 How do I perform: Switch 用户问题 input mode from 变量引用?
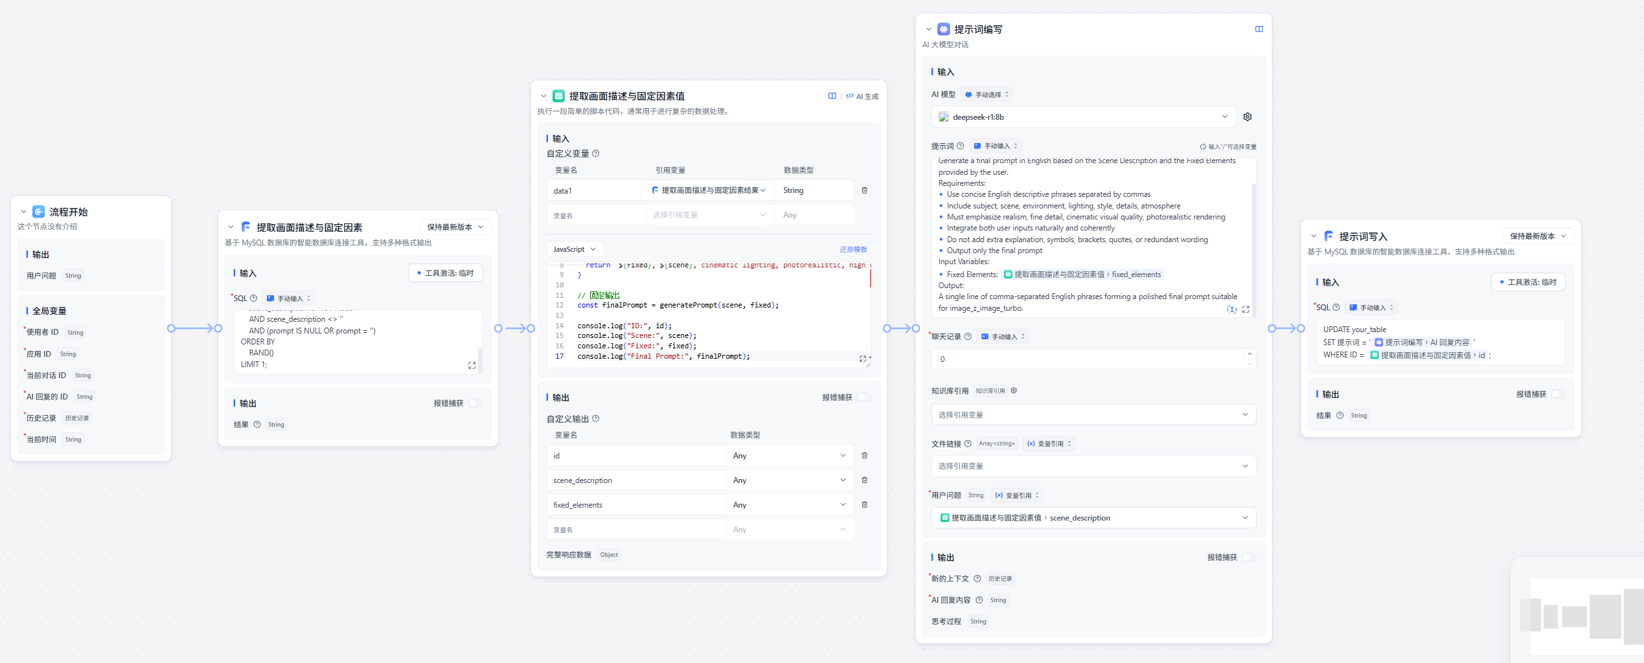click(1017, 495)
